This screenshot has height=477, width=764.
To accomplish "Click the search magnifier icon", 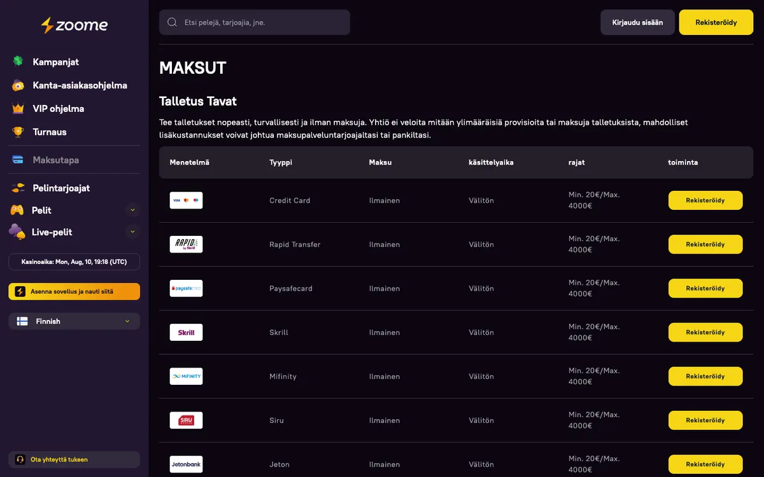I will [x=172, y=22].
